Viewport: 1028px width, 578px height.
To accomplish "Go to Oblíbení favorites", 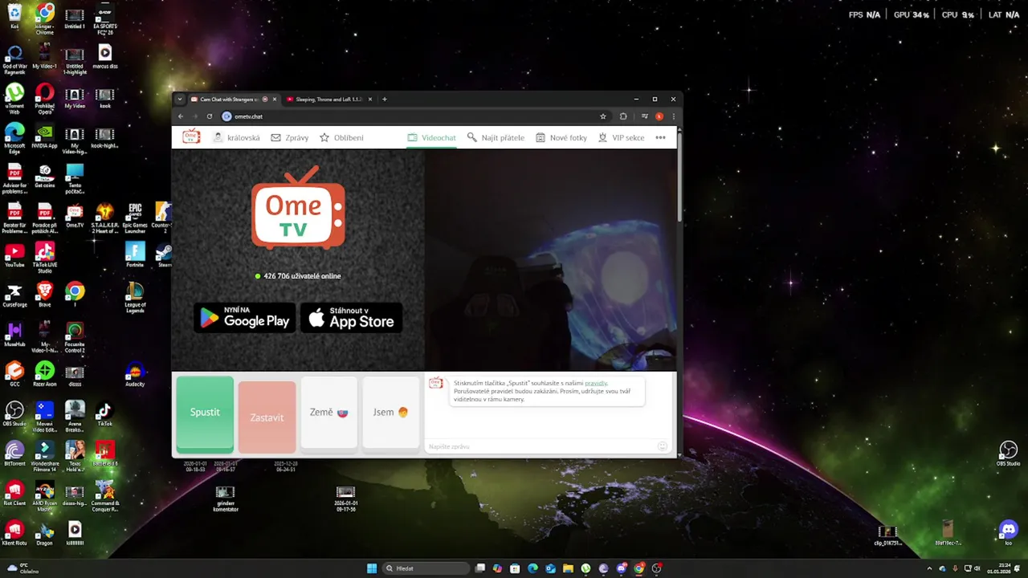I will click(341, 137).
